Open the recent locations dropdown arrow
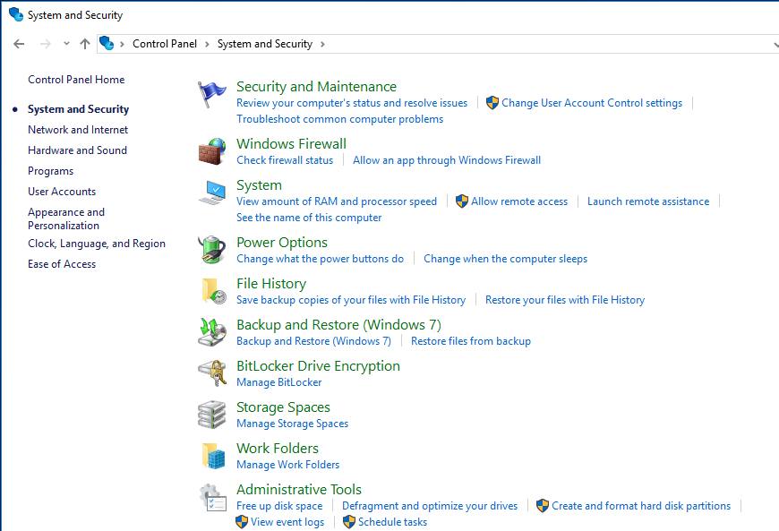 66,44
